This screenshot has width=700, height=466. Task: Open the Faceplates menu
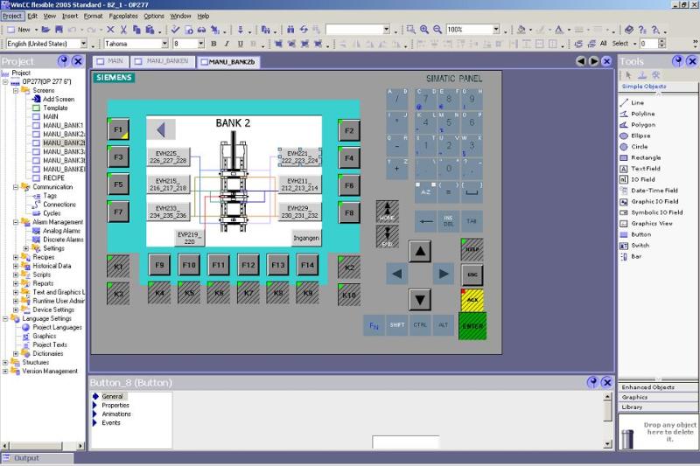[x=123, y=16]
